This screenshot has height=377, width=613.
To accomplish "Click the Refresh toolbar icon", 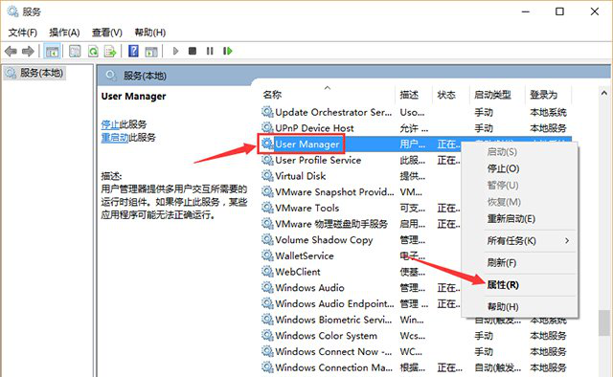I will coord(93,51).
